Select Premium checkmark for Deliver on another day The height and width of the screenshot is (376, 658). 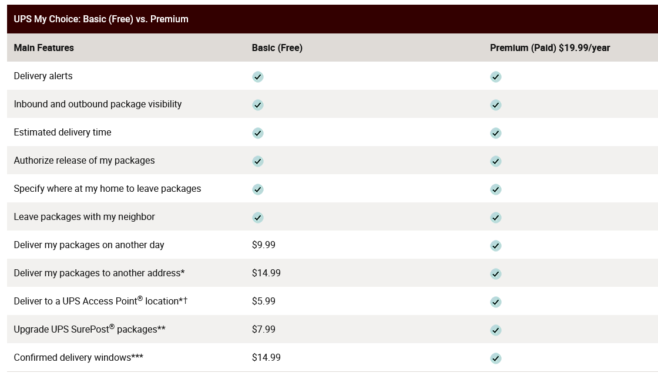496,246
